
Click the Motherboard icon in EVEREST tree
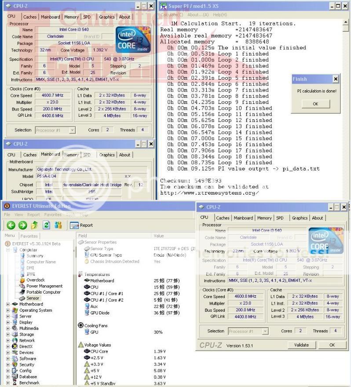pyautogui.click(x=15, y=304)
